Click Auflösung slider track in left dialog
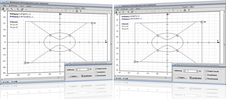The width and height of the screenshot is (226, 99). click(x=82, y=69)
